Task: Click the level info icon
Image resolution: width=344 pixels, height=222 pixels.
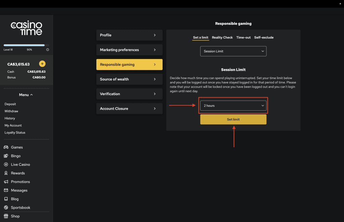Action: coord(48,50)
